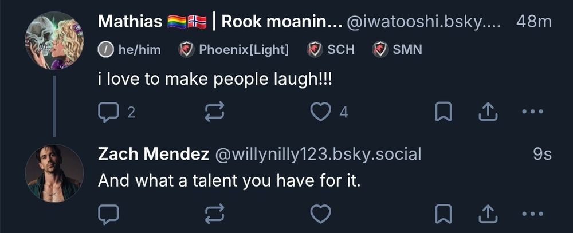573x233 pixels.
Task: Bookmark Zach Mendez's reply
Action: (444, 214)
